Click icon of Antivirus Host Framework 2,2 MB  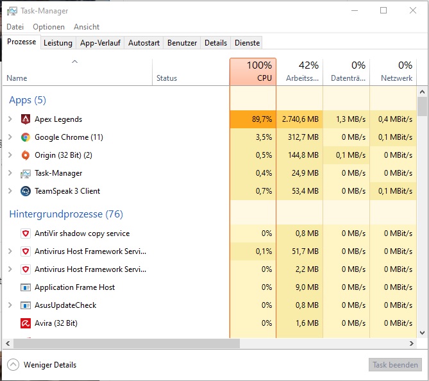[x=26, y=269]
